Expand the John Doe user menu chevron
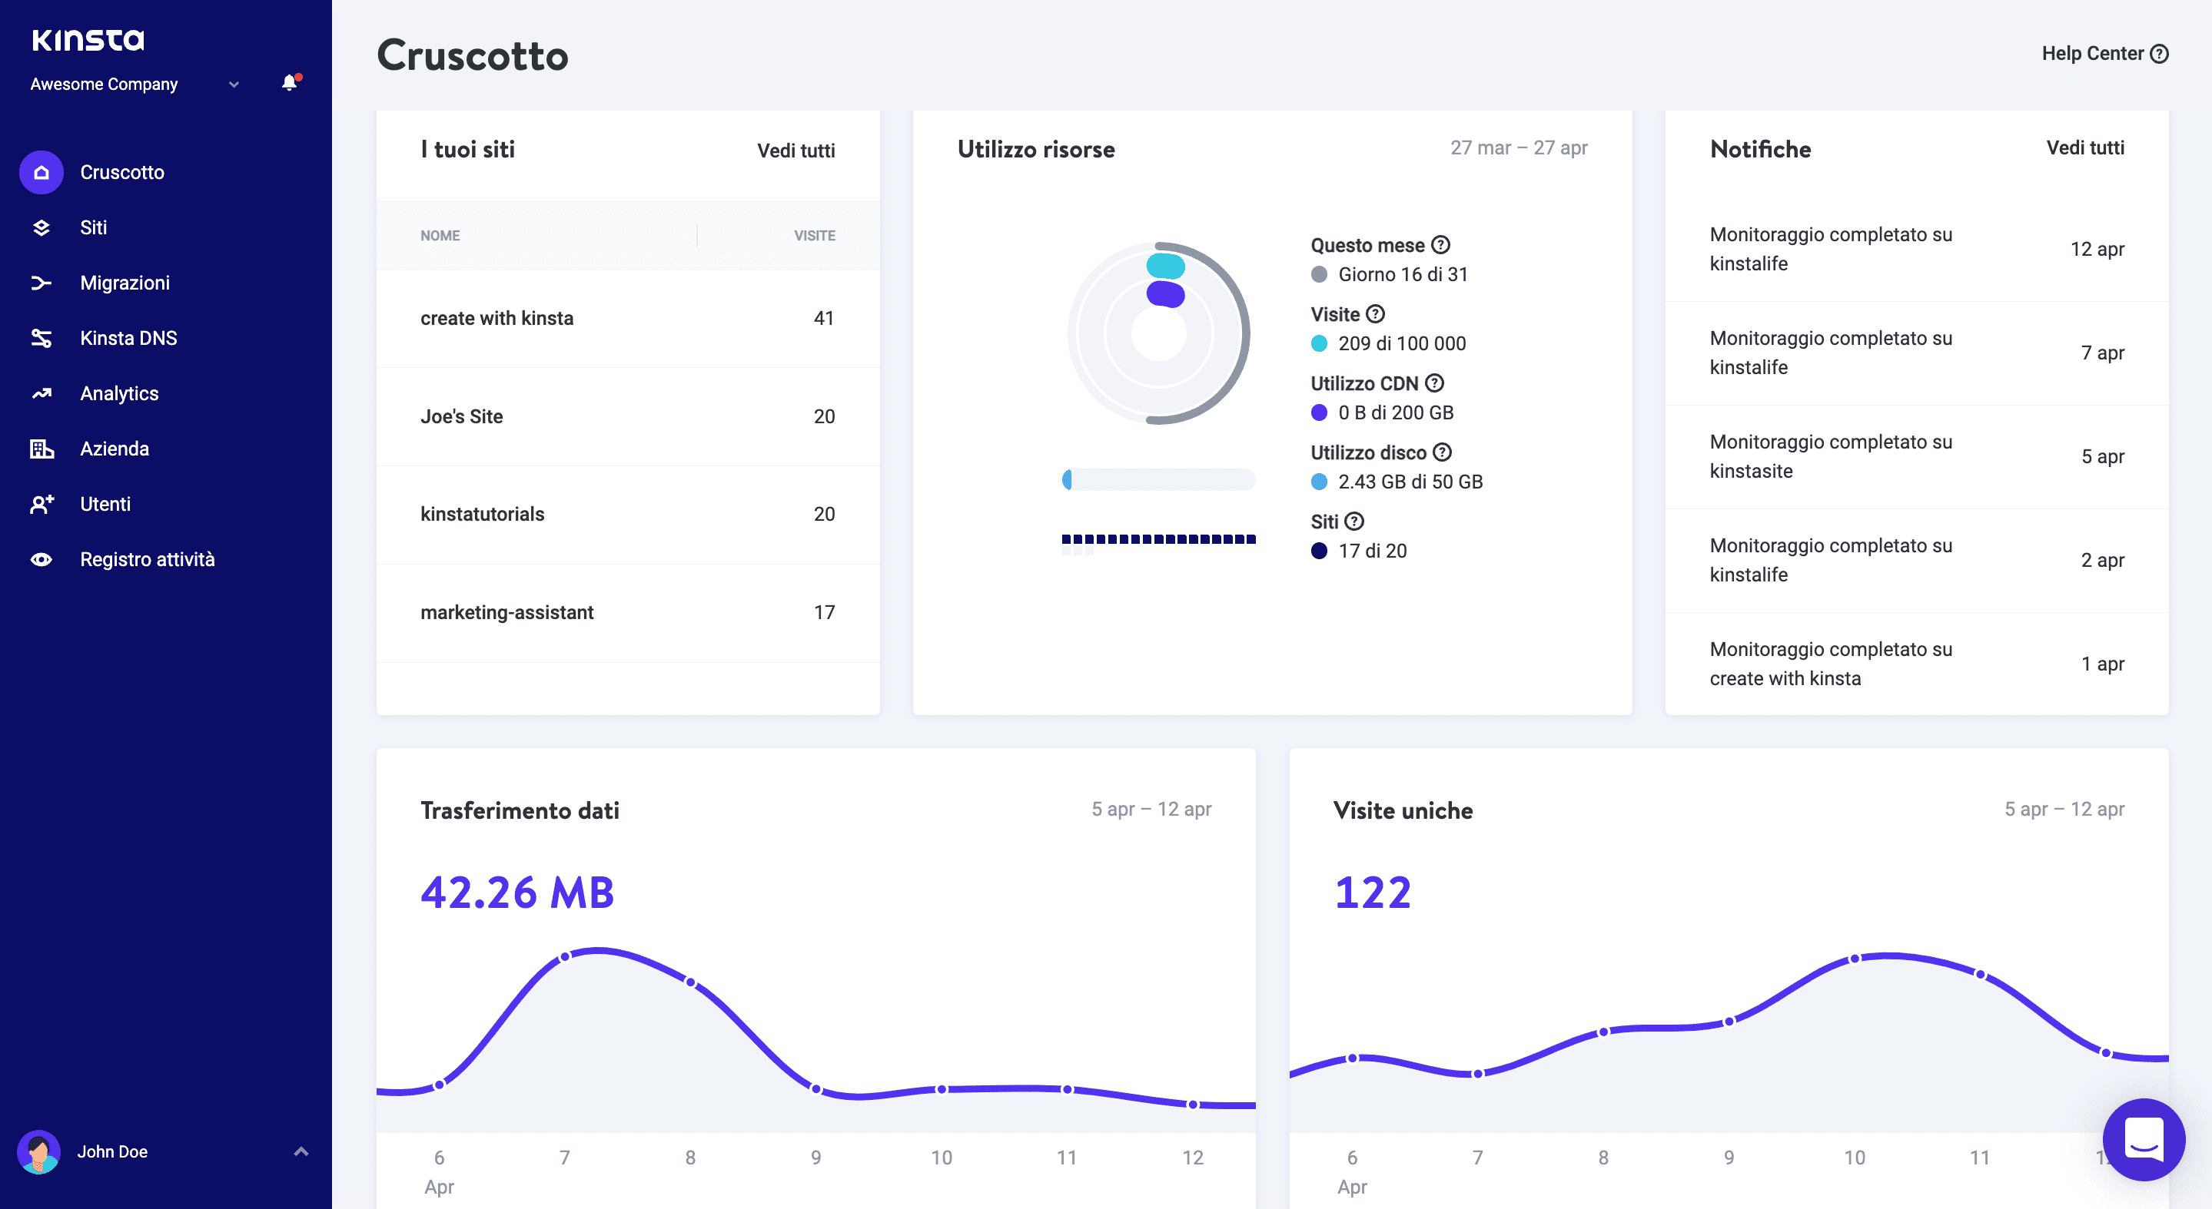 (x=301, y=1151)
